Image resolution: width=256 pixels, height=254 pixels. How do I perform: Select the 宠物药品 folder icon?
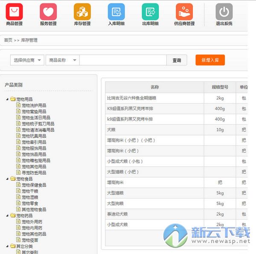(13, 215)
